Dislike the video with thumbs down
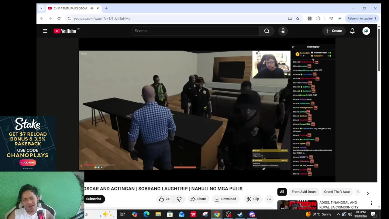This screenshot has height=219, width=389. pyautogui.click(x=179, y=199)
